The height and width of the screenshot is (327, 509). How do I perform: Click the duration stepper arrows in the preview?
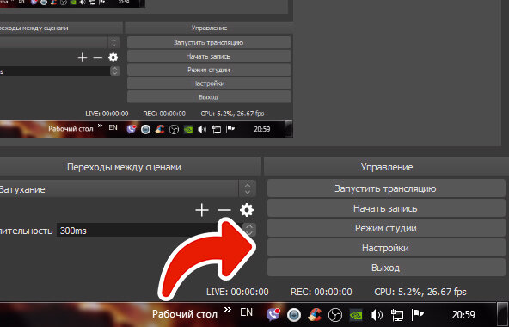point(114,71)
